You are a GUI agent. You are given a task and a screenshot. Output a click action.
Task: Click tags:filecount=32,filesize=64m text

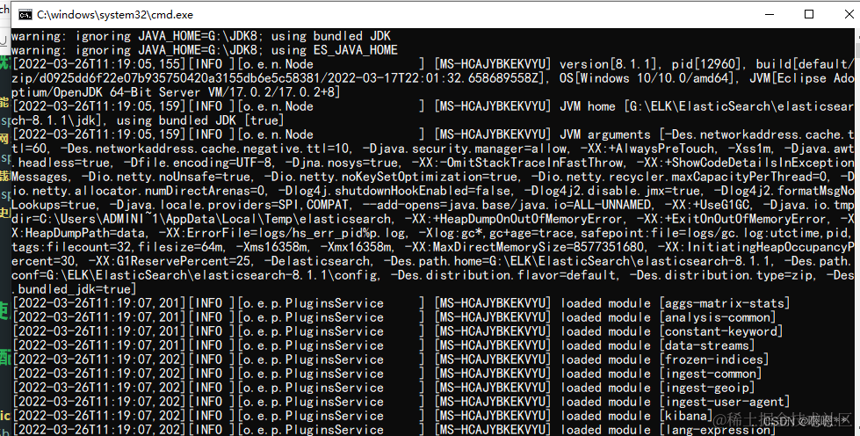[x=118, y=247]
